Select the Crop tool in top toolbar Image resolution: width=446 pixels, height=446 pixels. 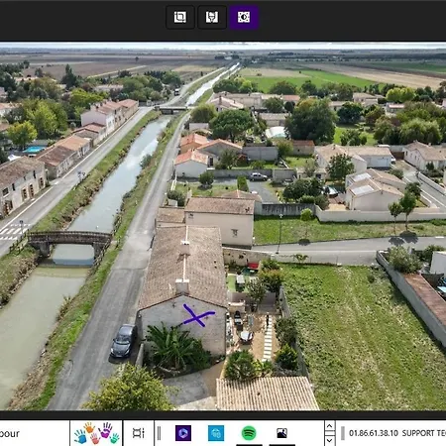tap(180, 17)
